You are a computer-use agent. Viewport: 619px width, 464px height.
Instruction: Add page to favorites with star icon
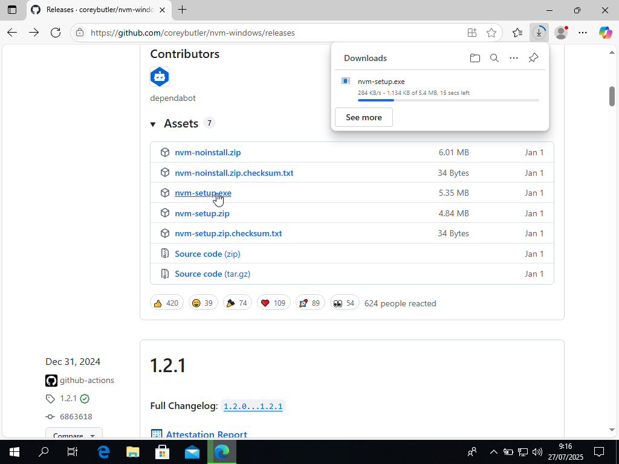(491, 33)
